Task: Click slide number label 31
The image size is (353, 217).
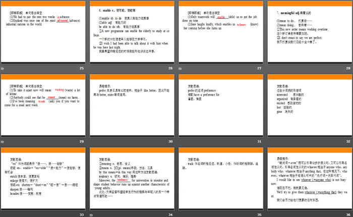Action: 259,141
